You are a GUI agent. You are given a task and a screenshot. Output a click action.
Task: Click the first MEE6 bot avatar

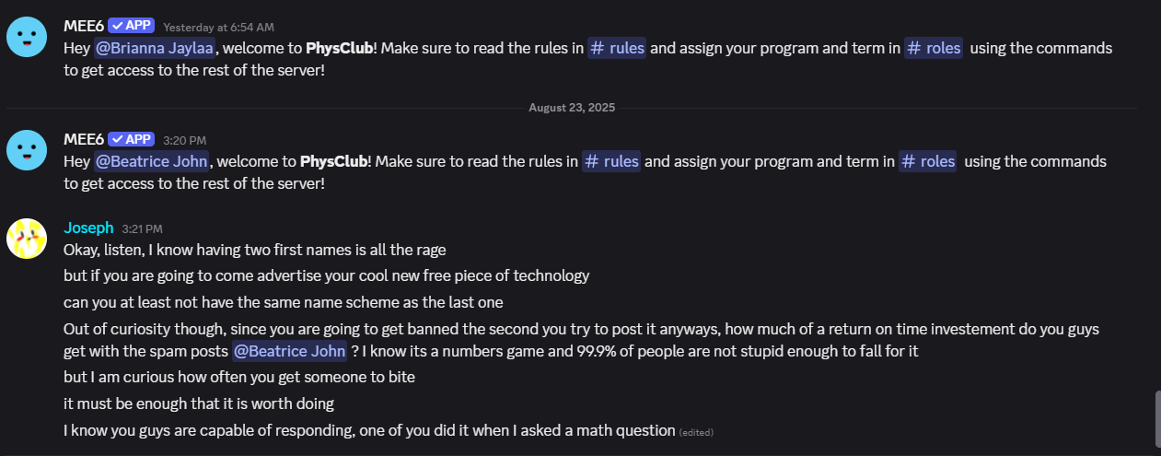tap(27, 36)
